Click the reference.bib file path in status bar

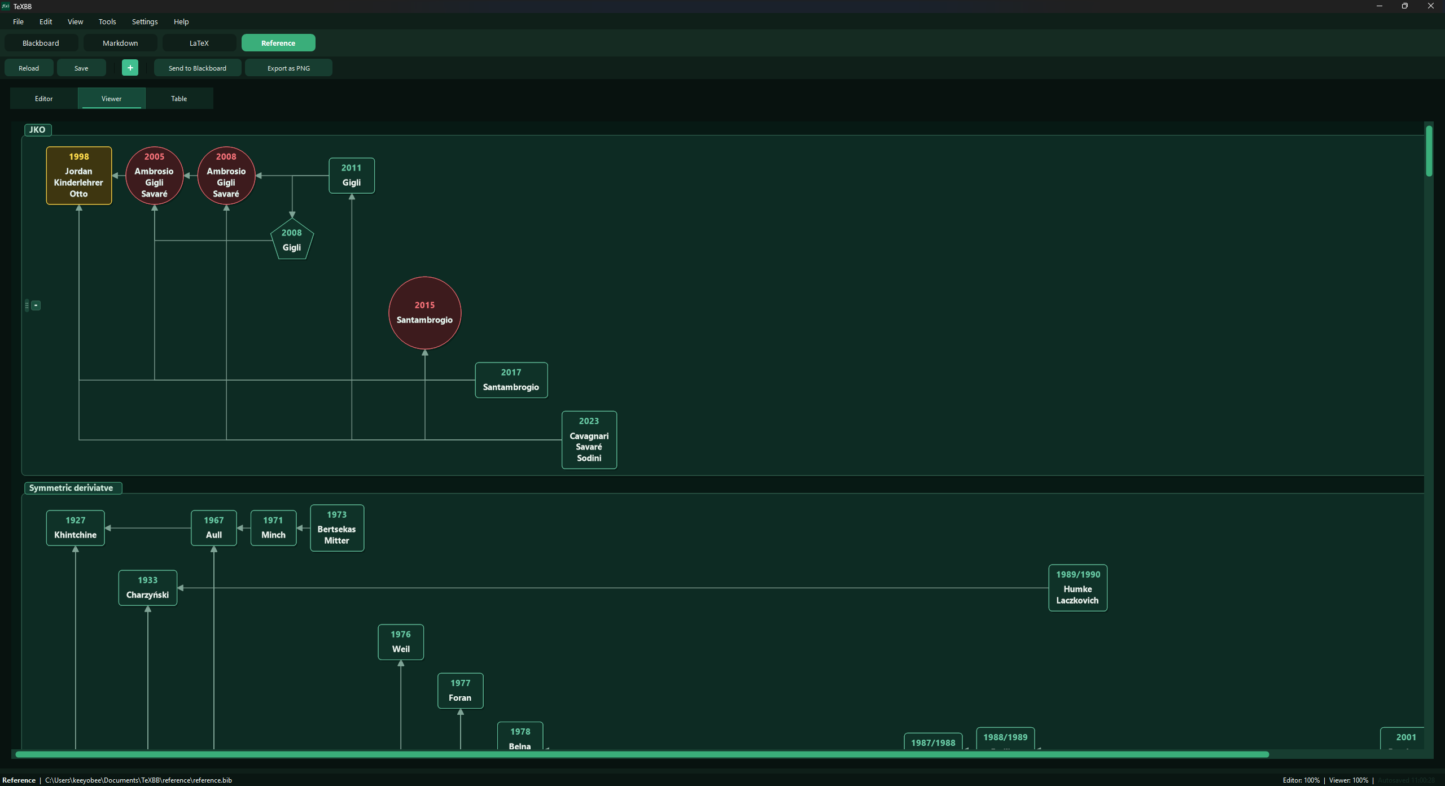point(138,780)
